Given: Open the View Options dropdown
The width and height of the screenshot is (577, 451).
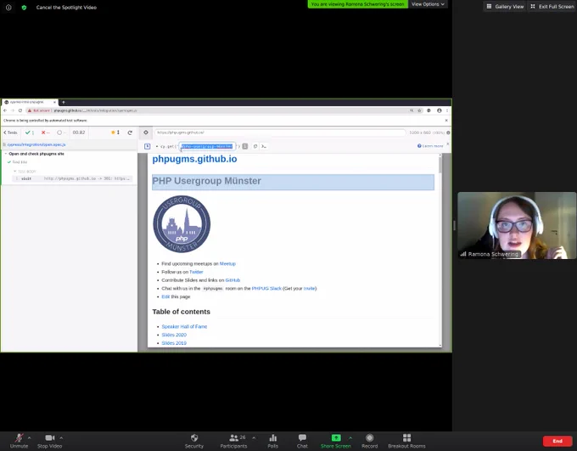Looking at the screenshot, I should [x=428, y=4].
